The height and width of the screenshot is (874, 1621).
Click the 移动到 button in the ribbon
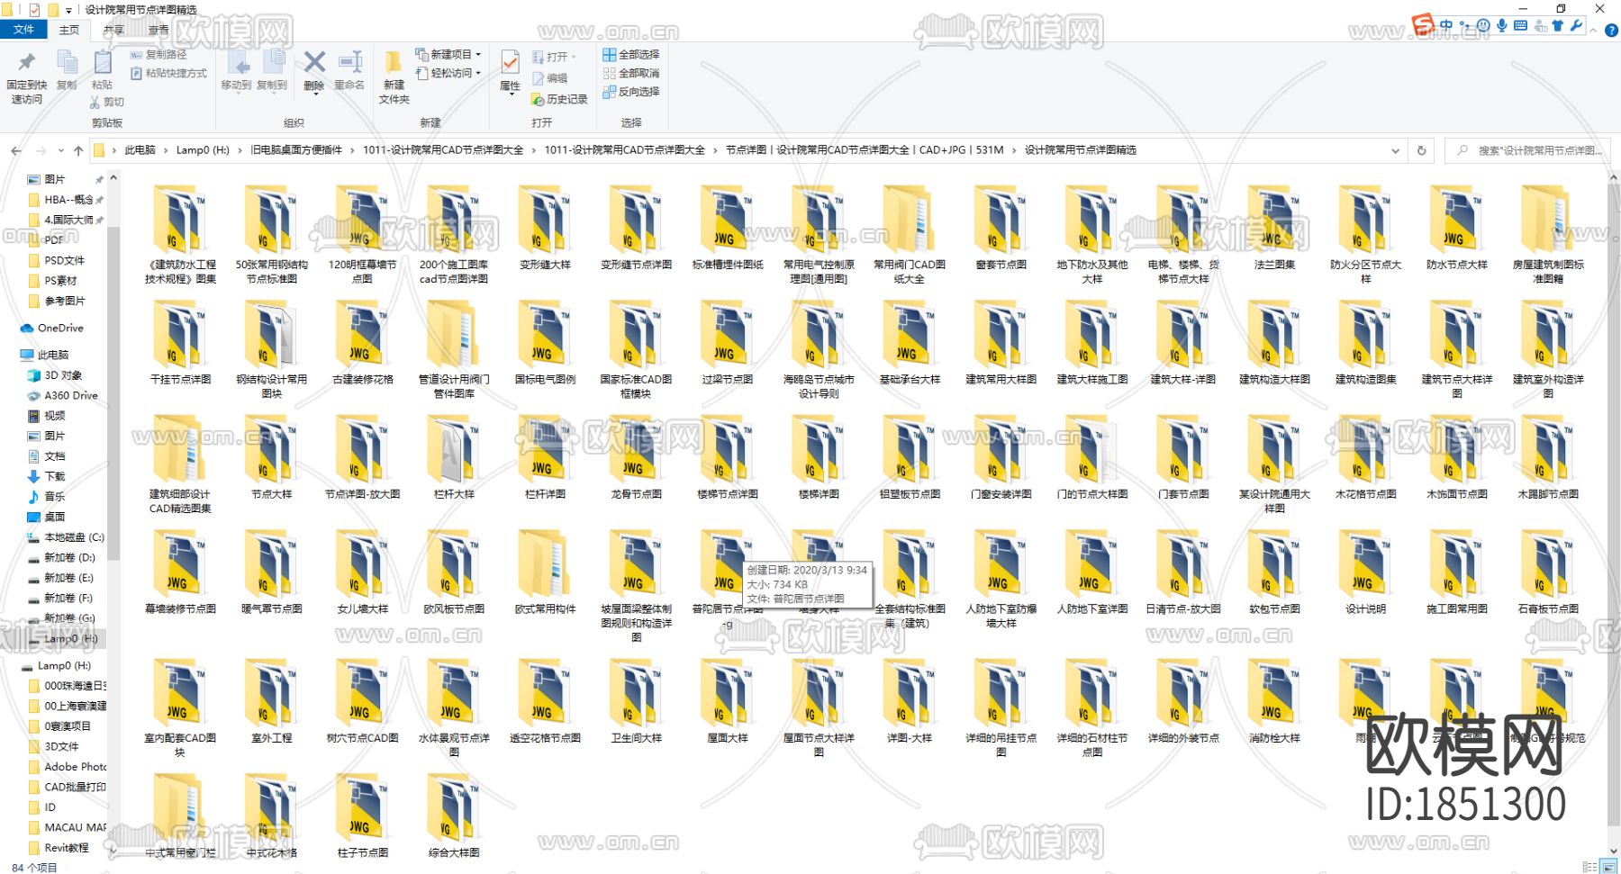pyautogui.click(x=237, y=71)
